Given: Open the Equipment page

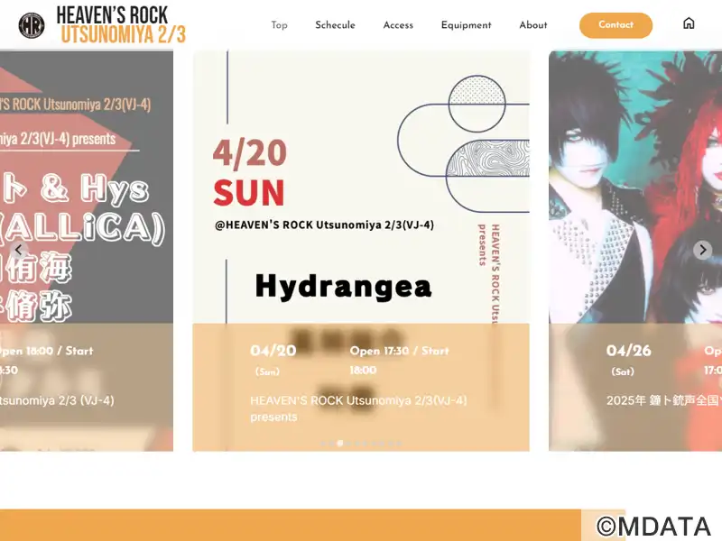Looking at the screenshot, I should click(x=466, y=25).
